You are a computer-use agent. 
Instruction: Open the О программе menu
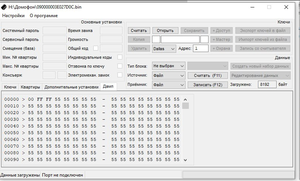[x=43, y=16]
